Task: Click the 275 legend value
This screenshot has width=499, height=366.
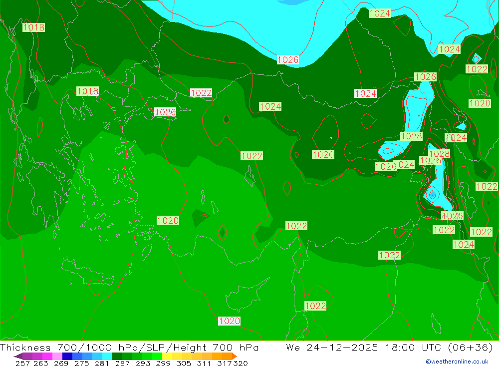Action: click(82, 363)
